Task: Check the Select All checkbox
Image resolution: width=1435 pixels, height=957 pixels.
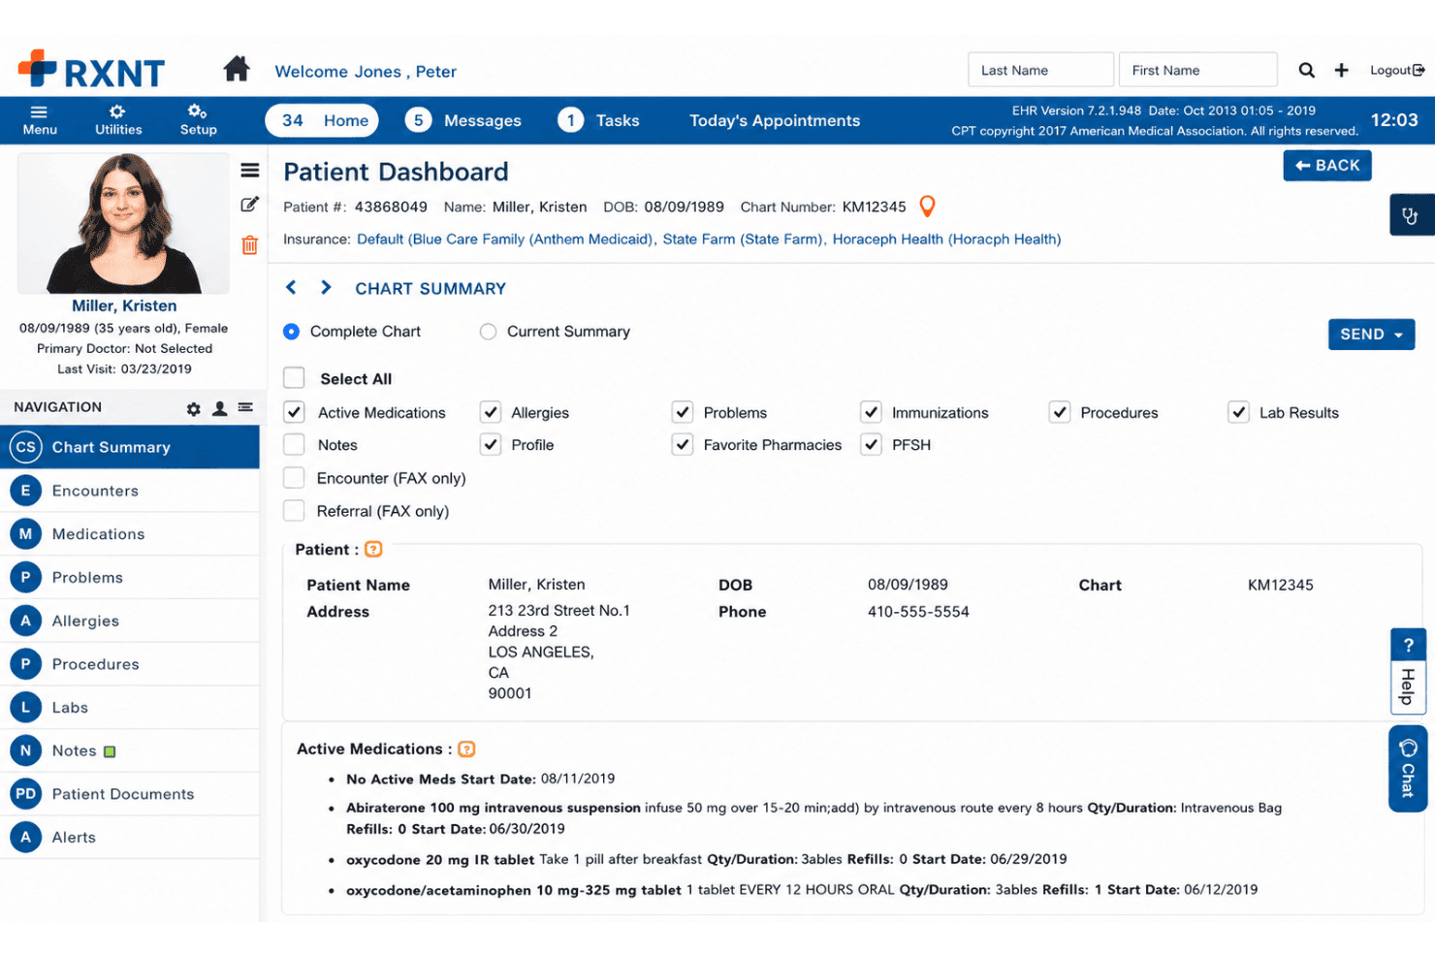Action: [x=294, y=378]
